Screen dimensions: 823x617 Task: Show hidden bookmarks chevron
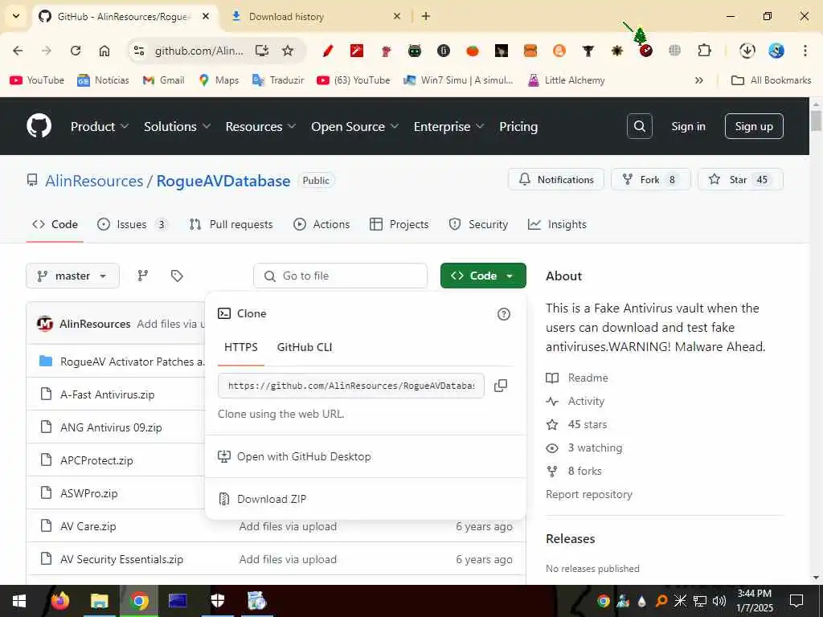click(x=698, y=80)
